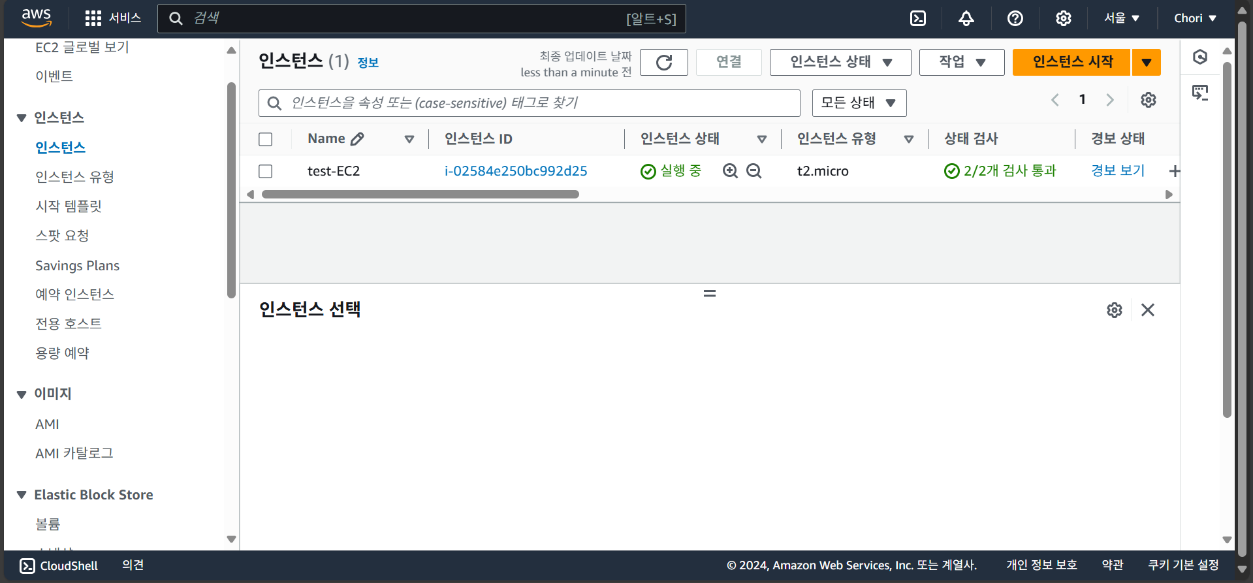This screenshot has width=1253, height=583.
Task: Open the 서울 region selector
Action: (x=1122, y=18)
